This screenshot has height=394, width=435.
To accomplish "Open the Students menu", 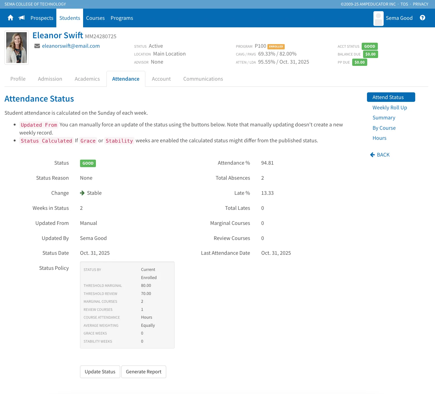I will click(70, 18).
